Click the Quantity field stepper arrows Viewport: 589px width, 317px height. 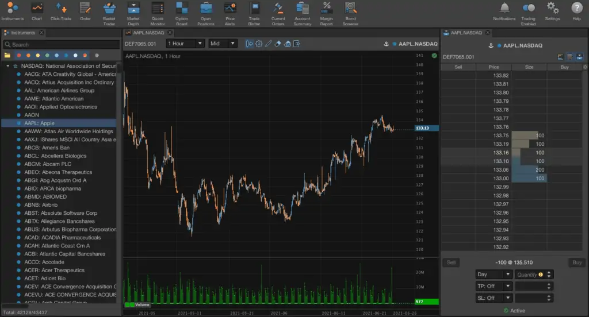click(549, 275)
